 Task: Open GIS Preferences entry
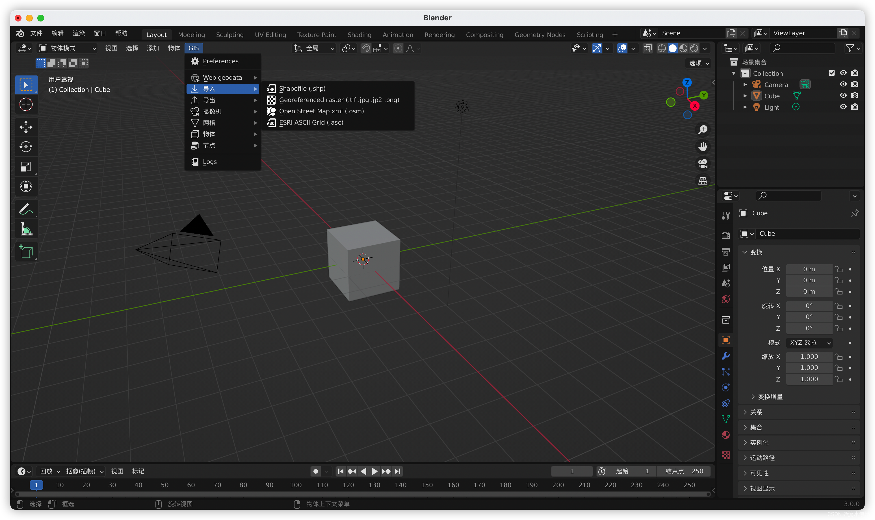coord(220,61)
